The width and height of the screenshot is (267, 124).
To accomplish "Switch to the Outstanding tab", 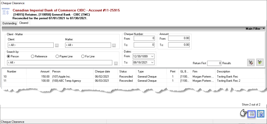I will click(9, 23).
